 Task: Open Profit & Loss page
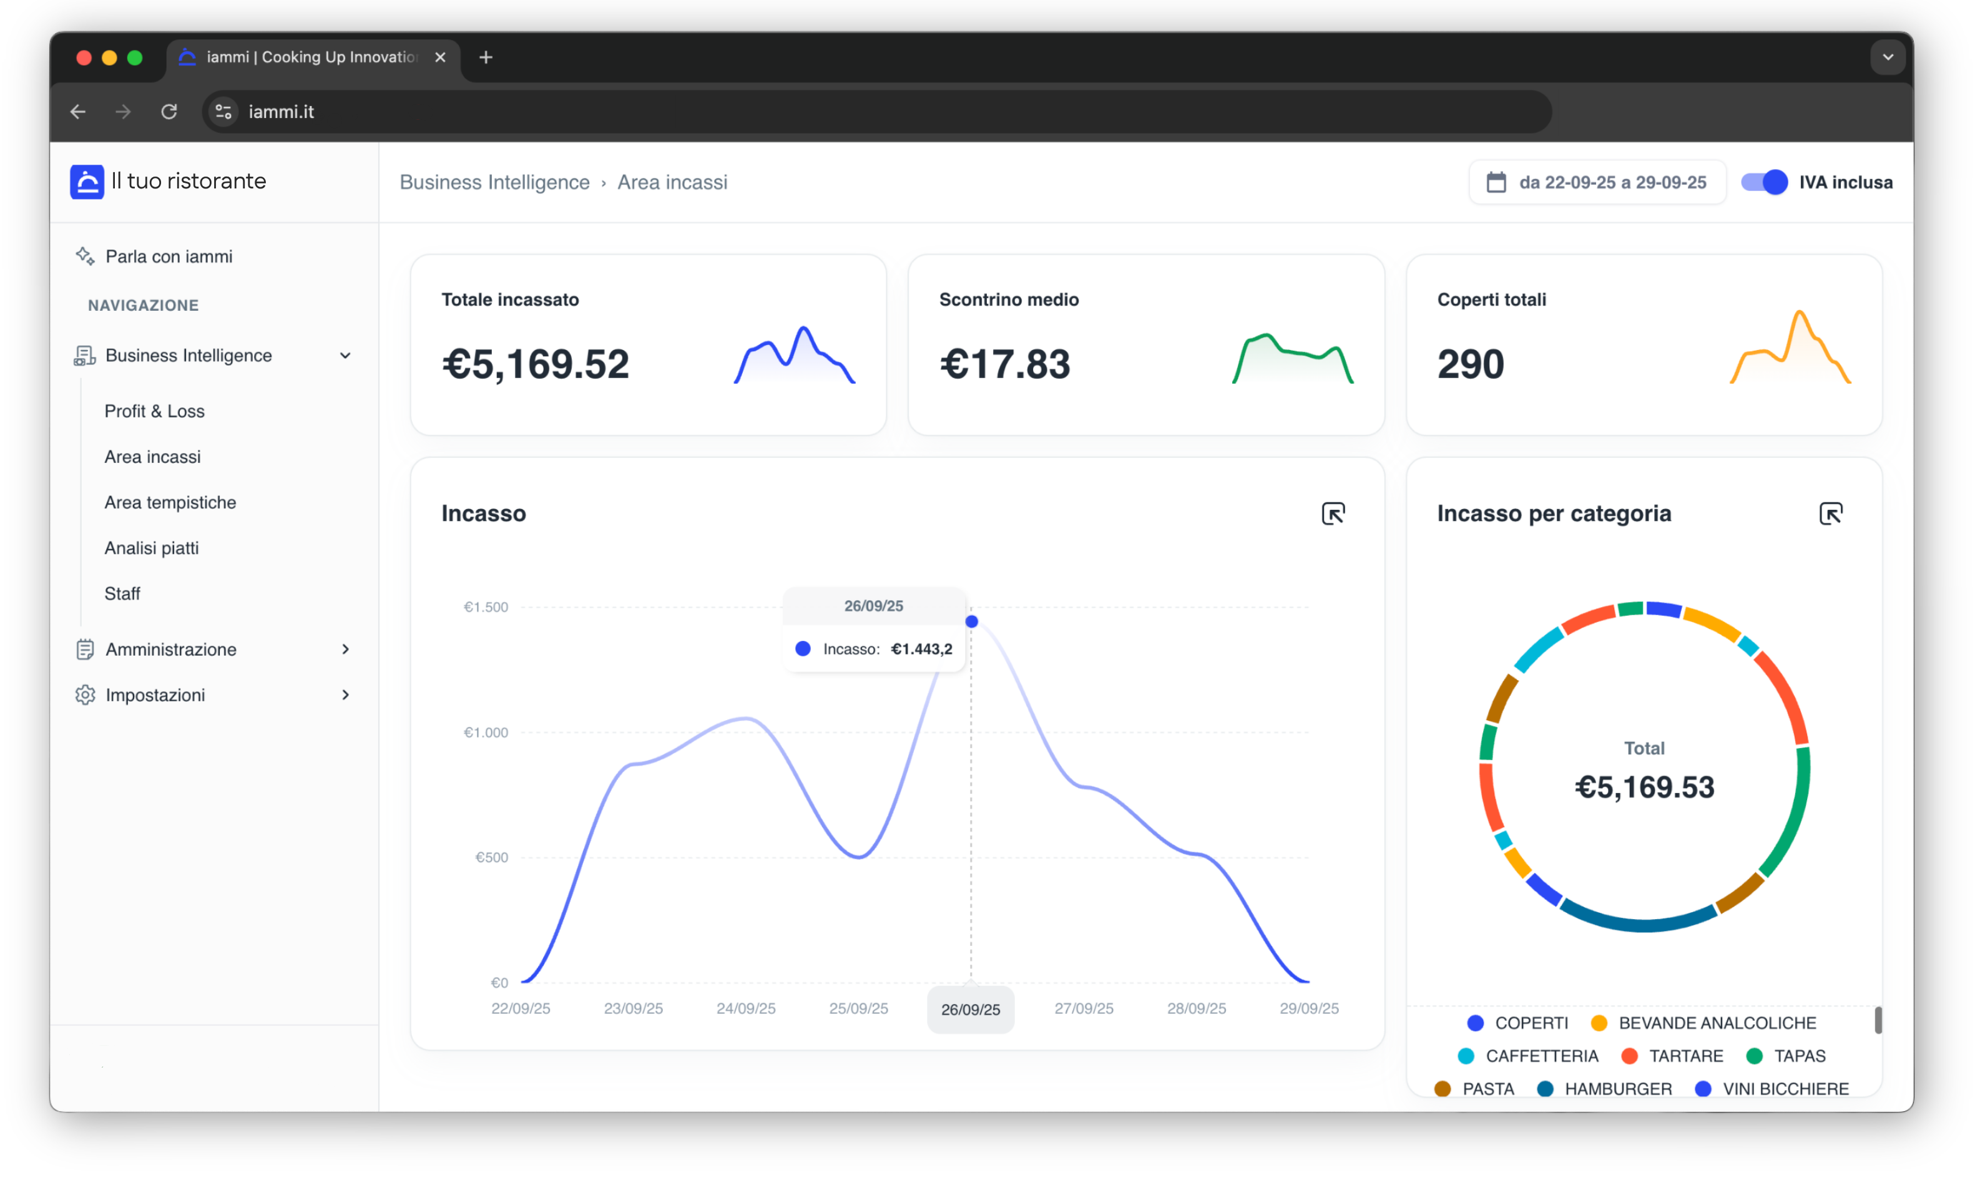click(x=155, y=411)
